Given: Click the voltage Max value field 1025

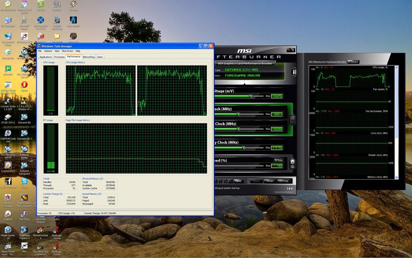Looking at the screenshot, I should 277,96.
